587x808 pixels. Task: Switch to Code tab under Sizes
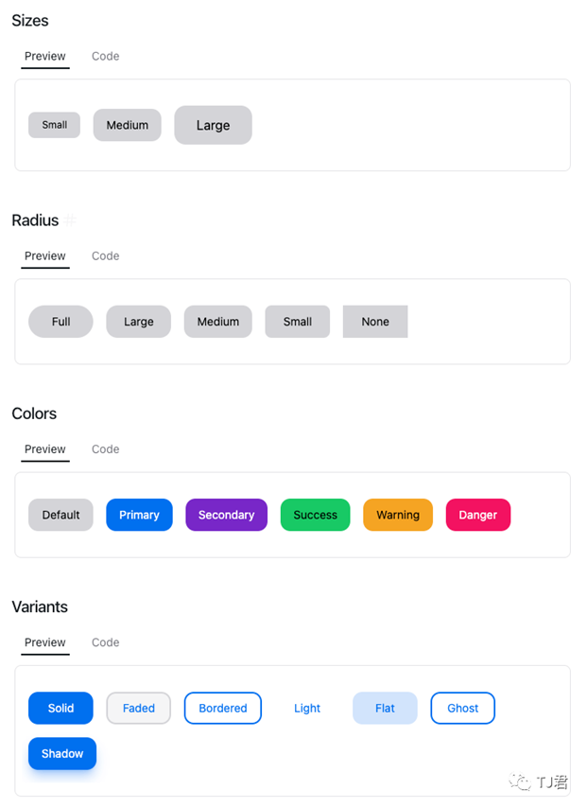[x=106, y=56]
